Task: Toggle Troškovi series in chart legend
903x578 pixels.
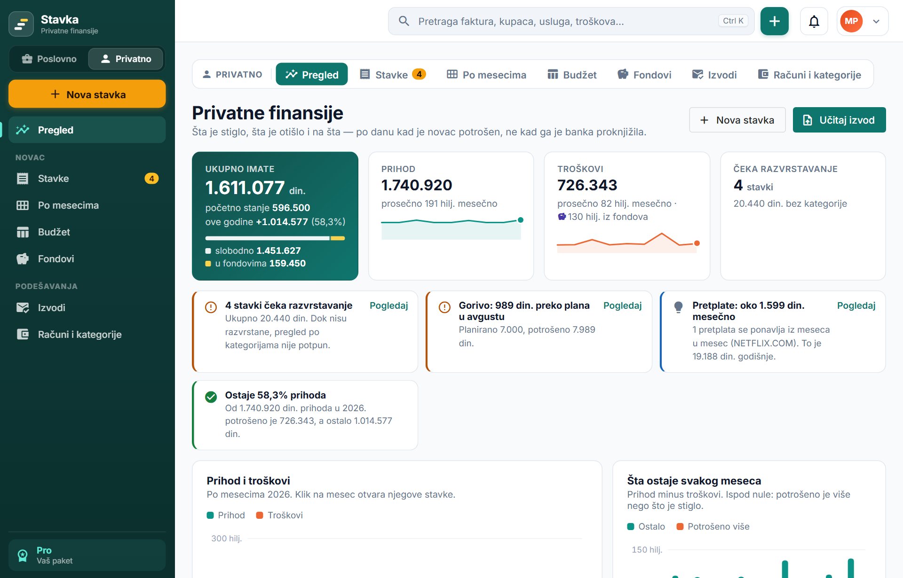Action: click(279, 516)
